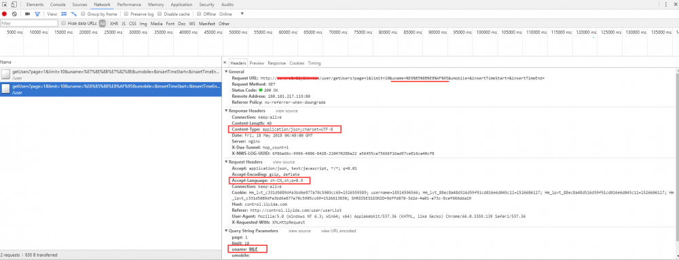Switch to the Performance tab

coord(129,4)
